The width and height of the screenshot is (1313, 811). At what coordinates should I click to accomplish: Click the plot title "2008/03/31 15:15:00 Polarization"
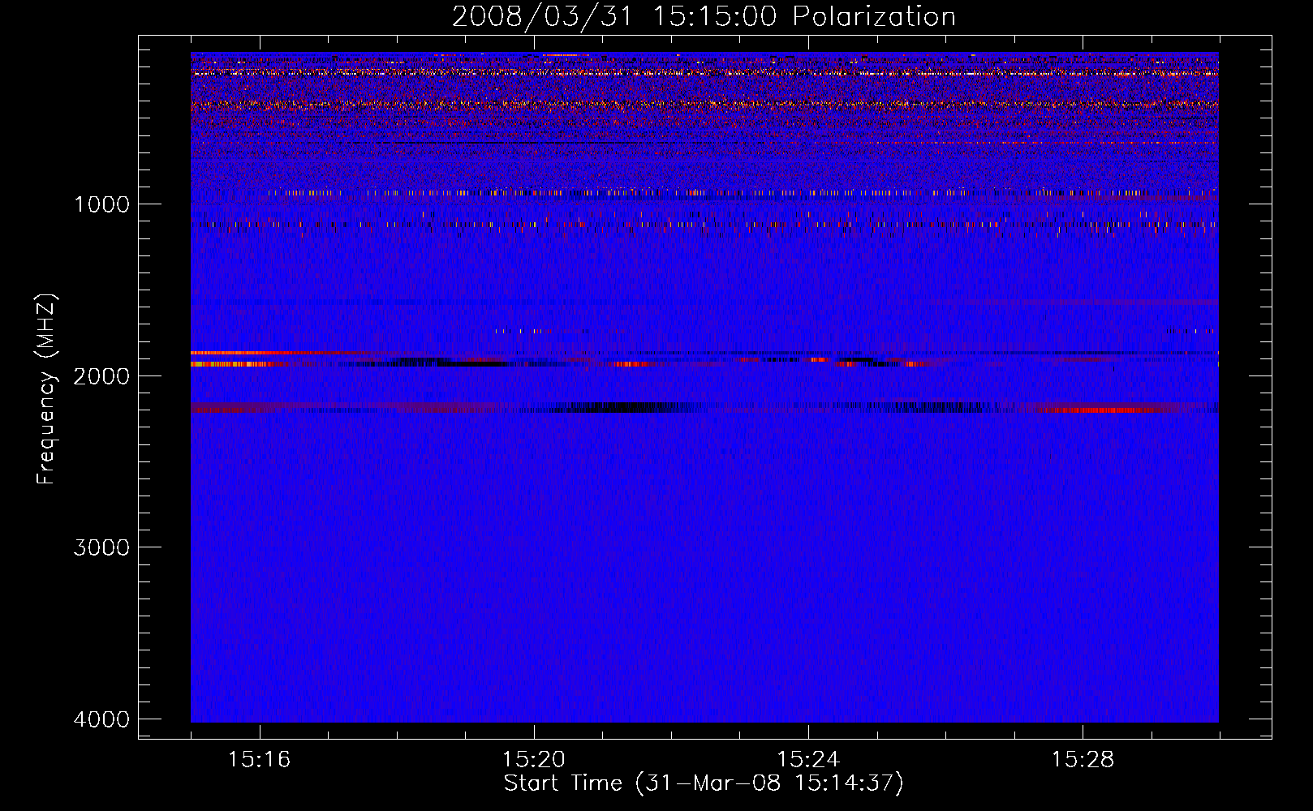pyautogui.click(x=704, y=16)
